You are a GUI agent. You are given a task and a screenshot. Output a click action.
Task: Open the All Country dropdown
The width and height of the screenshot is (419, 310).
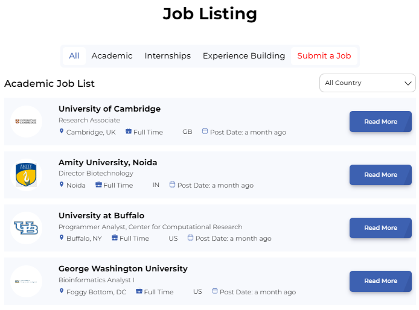point(367,83)
